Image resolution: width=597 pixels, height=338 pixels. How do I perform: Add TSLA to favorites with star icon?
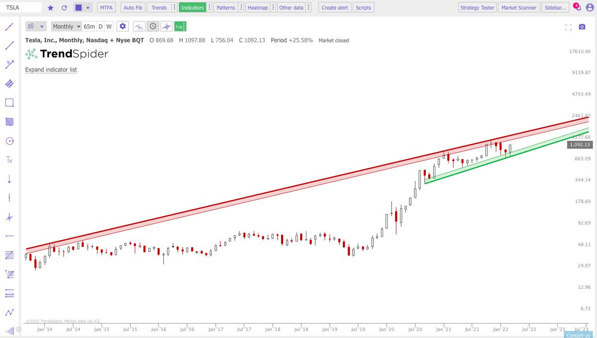click(50, 8)
